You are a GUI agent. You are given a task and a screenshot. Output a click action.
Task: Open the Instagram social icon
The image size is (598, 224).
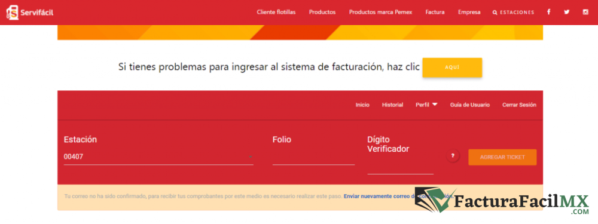coord(585,12)
